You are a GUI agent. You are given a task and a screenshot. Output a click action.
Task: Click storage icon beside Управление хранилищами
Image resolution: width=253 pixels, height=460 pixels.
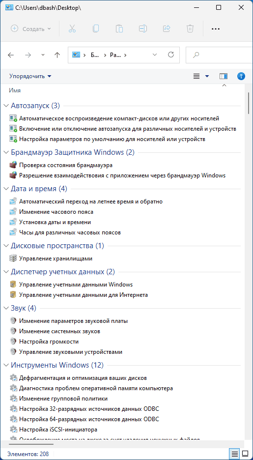pos(13,259)
